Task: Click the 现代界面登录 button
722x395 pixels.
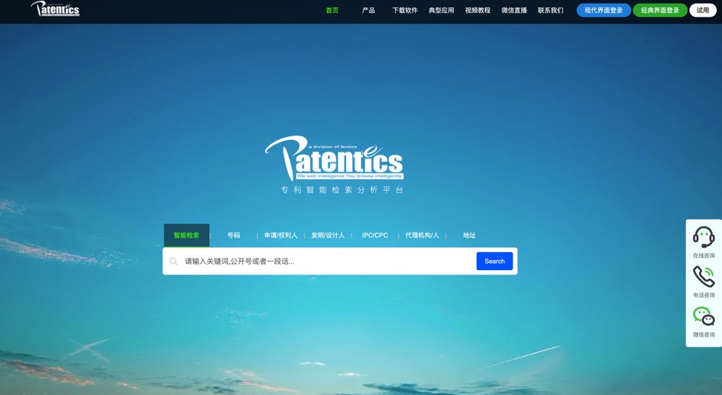Action: [604, 10]
